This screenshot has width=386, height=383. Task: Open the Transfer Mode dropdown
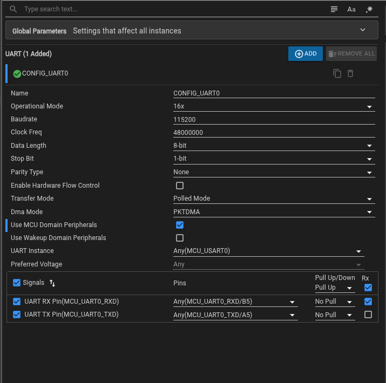click(274, 199)
